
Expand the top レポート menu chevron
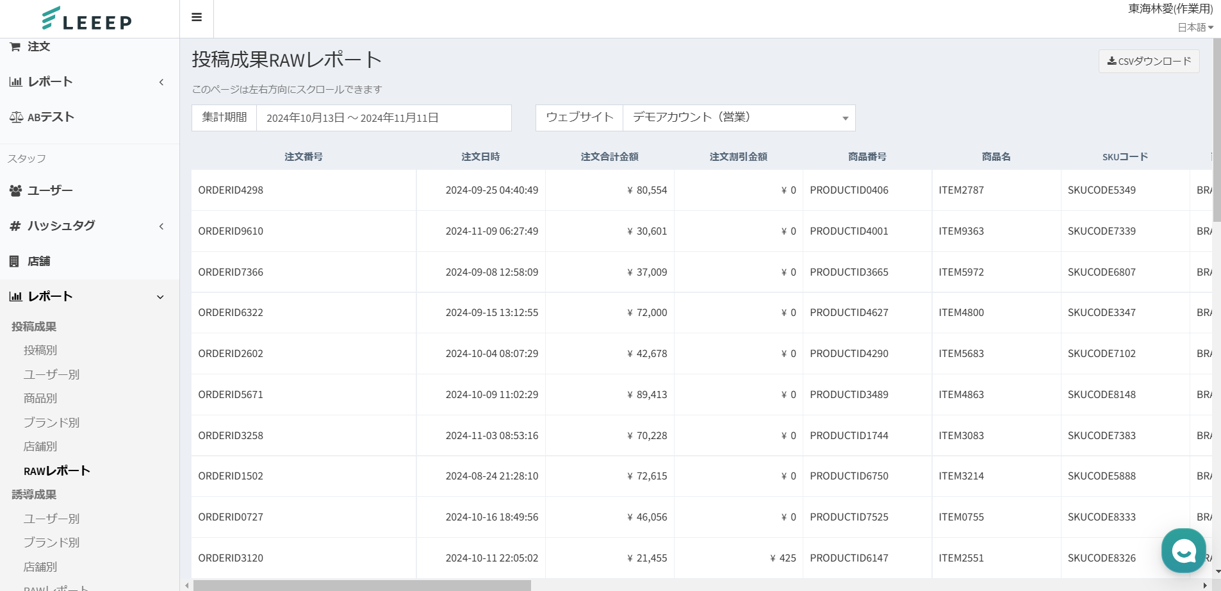pyautogui.click(x=161, y=82)
